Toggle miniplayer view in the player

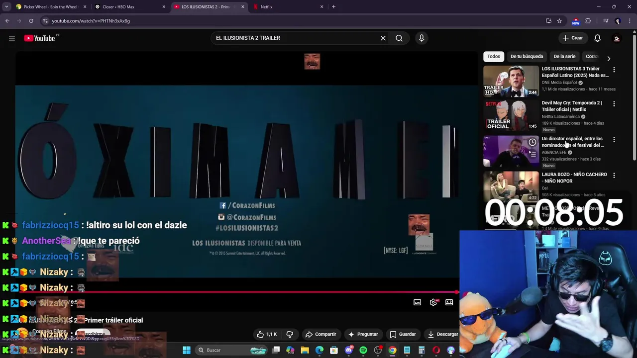point(449,302)
